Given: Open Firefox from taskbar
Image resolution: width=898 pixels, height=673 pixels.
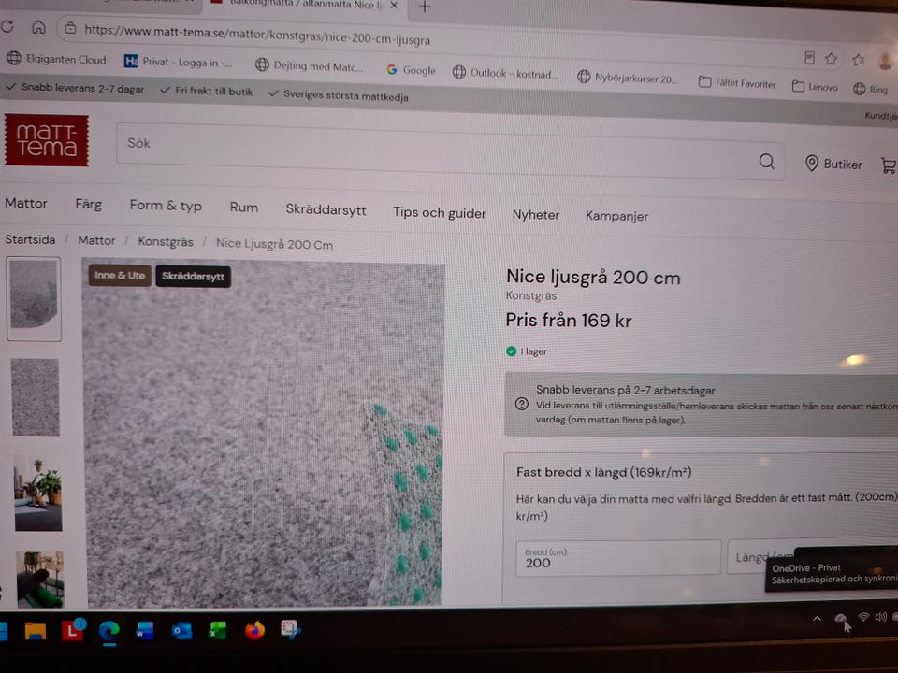Looking at the screenshot, I should point(254,630).
